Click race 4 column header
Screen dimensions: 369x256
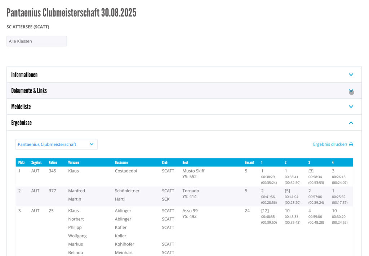[x=333, y=162]
